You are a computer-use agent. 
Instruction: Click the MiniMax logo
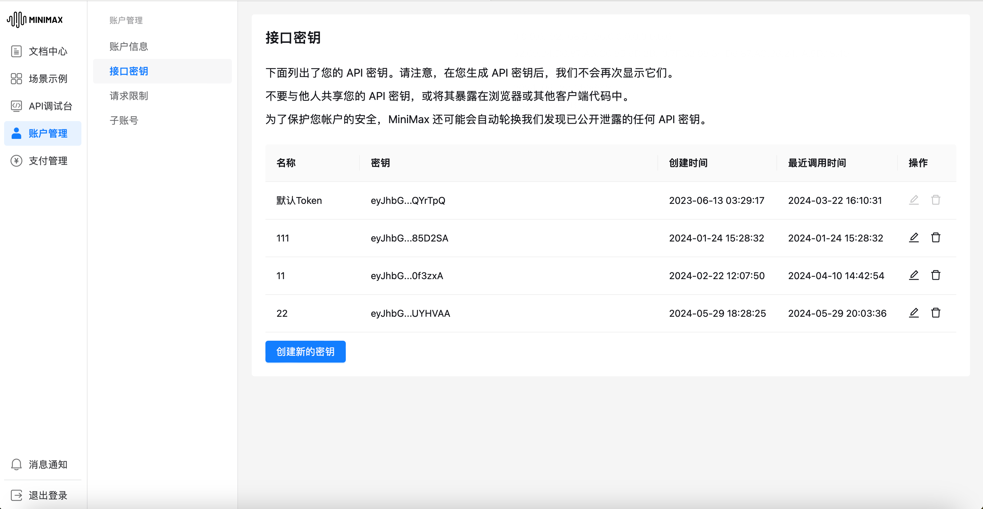[x=35, y=19]
